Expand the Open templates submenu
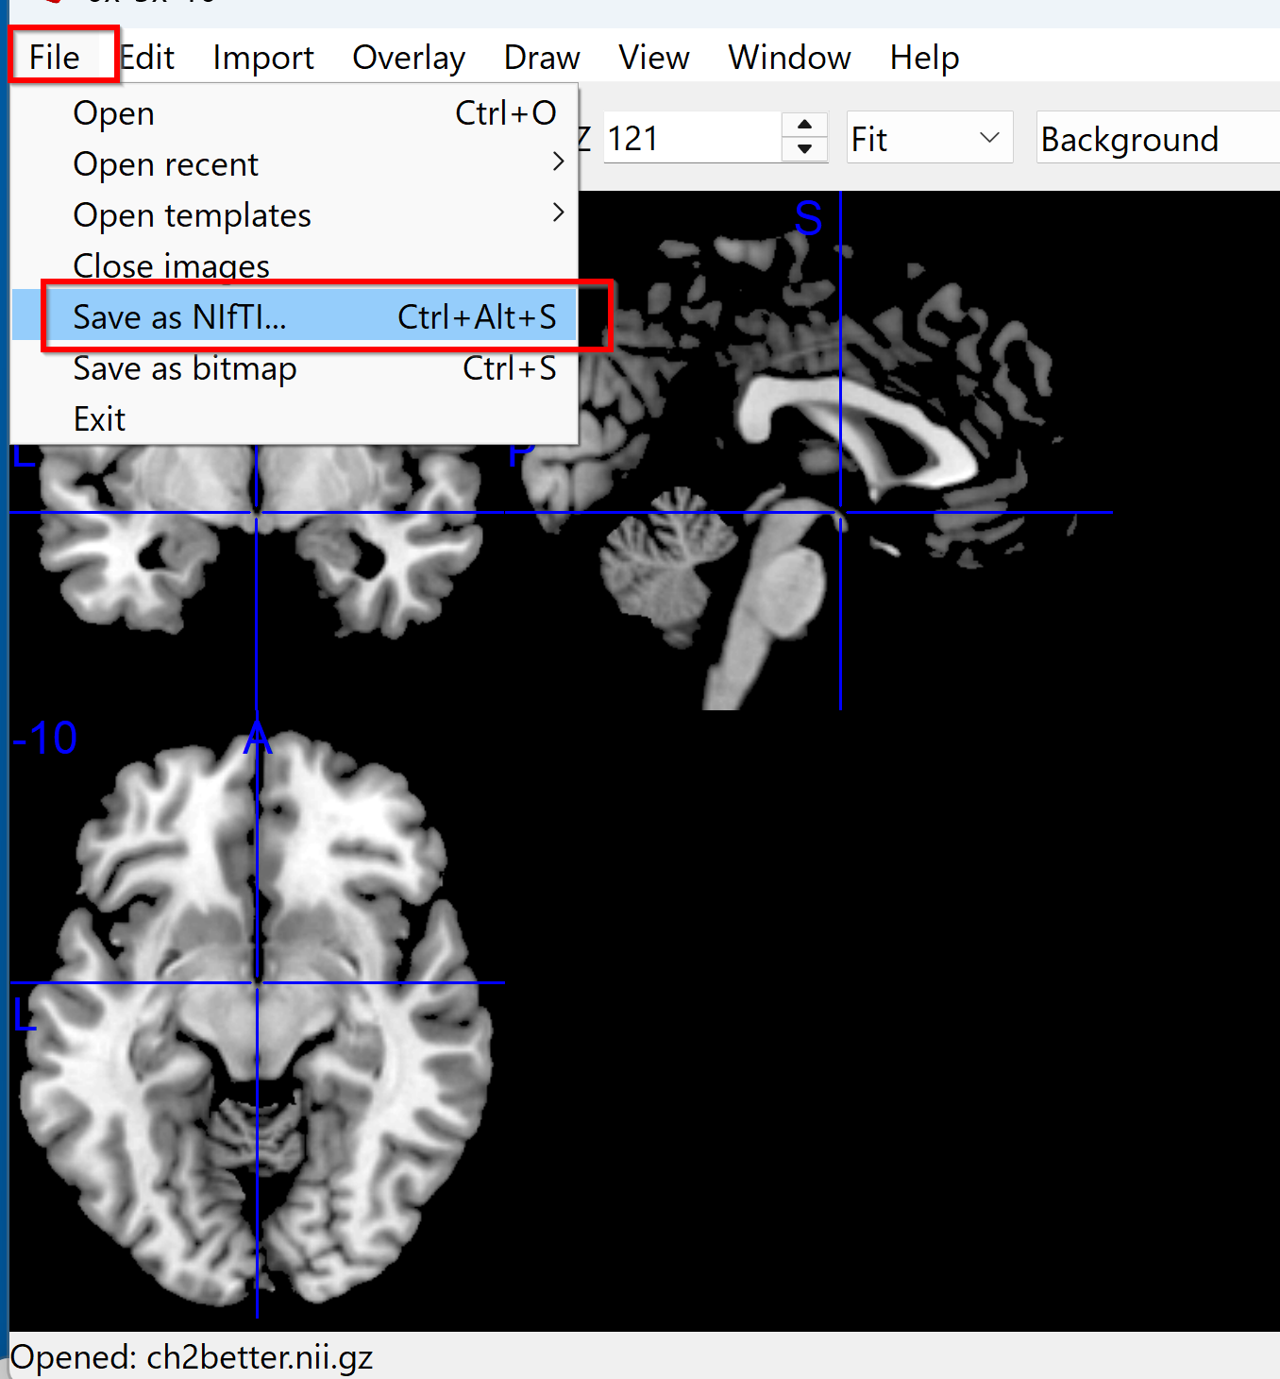 point(192,215)
